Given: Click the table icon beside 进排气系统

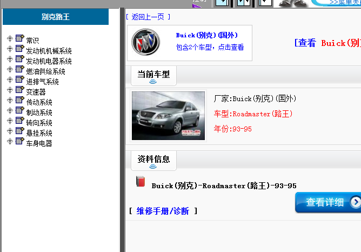Looking at the screenshot, I should click(20, 79).
